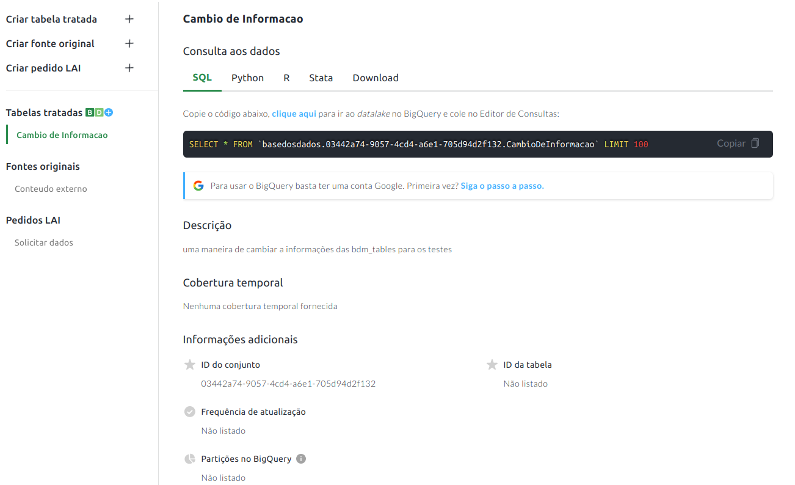Click the Tabelas tratadas section heading
The width and height of the screenshot is (795, 485).
click(x=44, y=112)
